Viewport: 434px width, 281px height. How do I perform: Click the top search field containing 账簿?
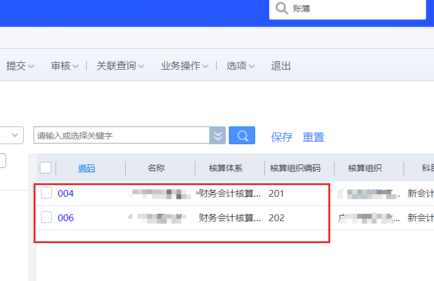[347, 9]
